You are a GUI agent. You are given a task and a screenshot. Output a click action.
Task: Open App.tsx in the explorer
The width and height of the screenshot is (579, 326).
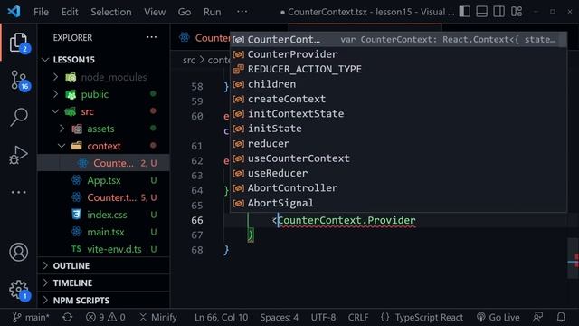103,180
